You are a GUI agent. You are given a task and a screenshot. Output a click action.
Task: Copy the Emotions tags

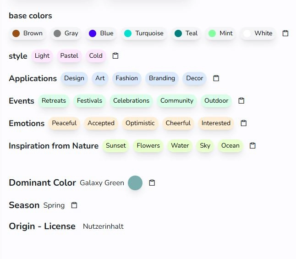pyautogui.click(x=243, y=123)
